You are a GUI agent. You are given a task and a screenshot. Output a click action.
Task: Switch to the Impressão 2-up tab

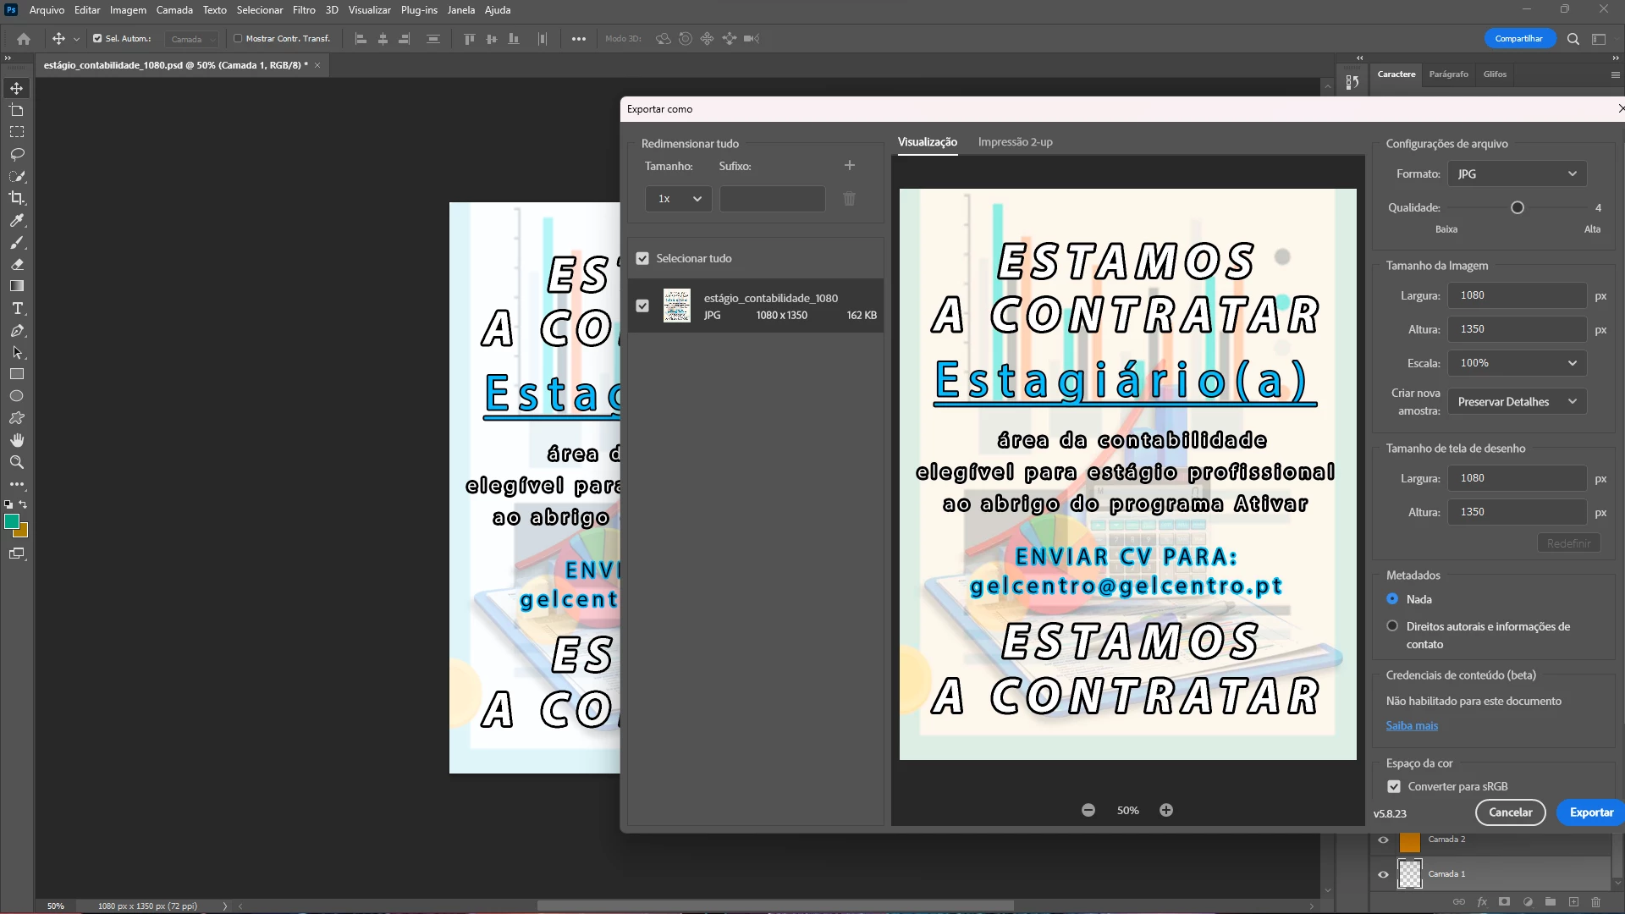[1015, 142]
